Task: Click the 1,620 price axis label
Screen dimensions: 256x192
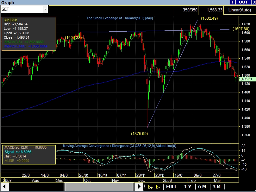Action: click(246, 24)
